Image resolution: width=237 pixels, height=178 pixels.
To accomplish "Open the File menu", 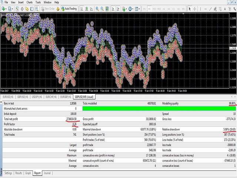I will [x=6, y=2].
